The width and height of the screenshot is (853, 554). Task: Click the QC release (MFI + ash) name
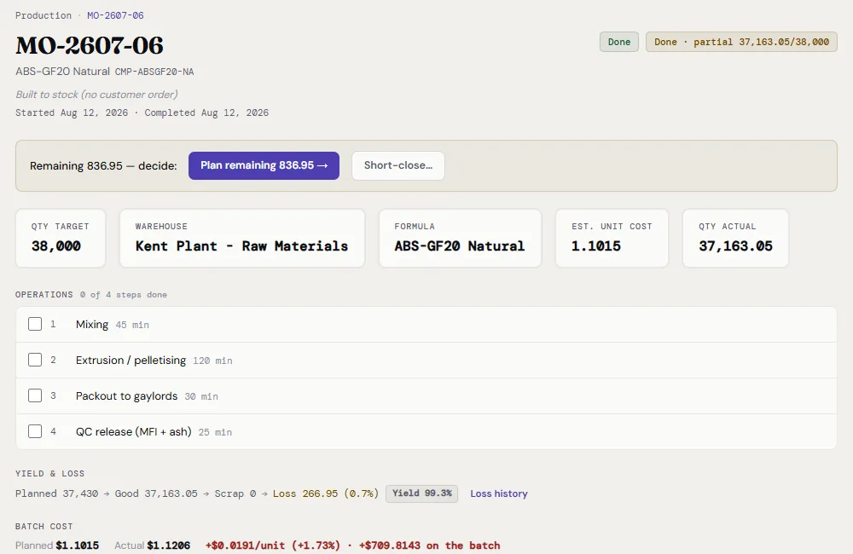coord(134,432)
